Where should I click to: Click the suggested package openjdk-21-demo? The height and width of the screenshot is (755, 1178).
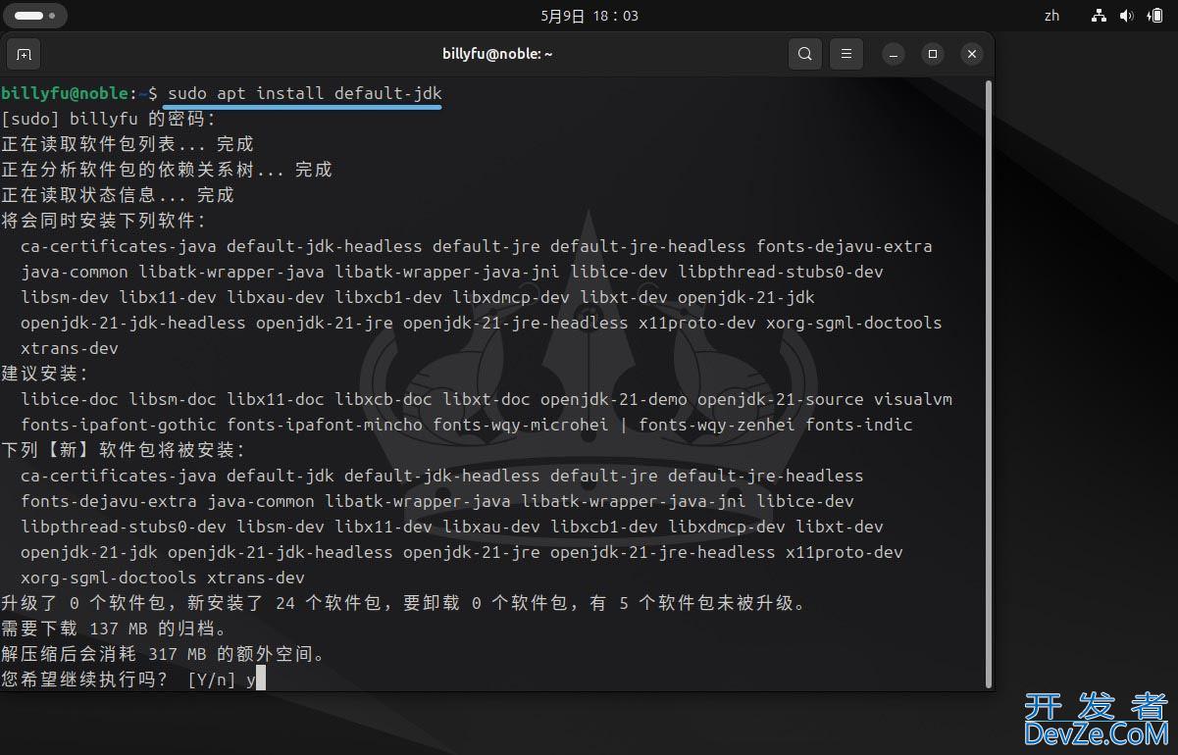[x=614, y=399]
